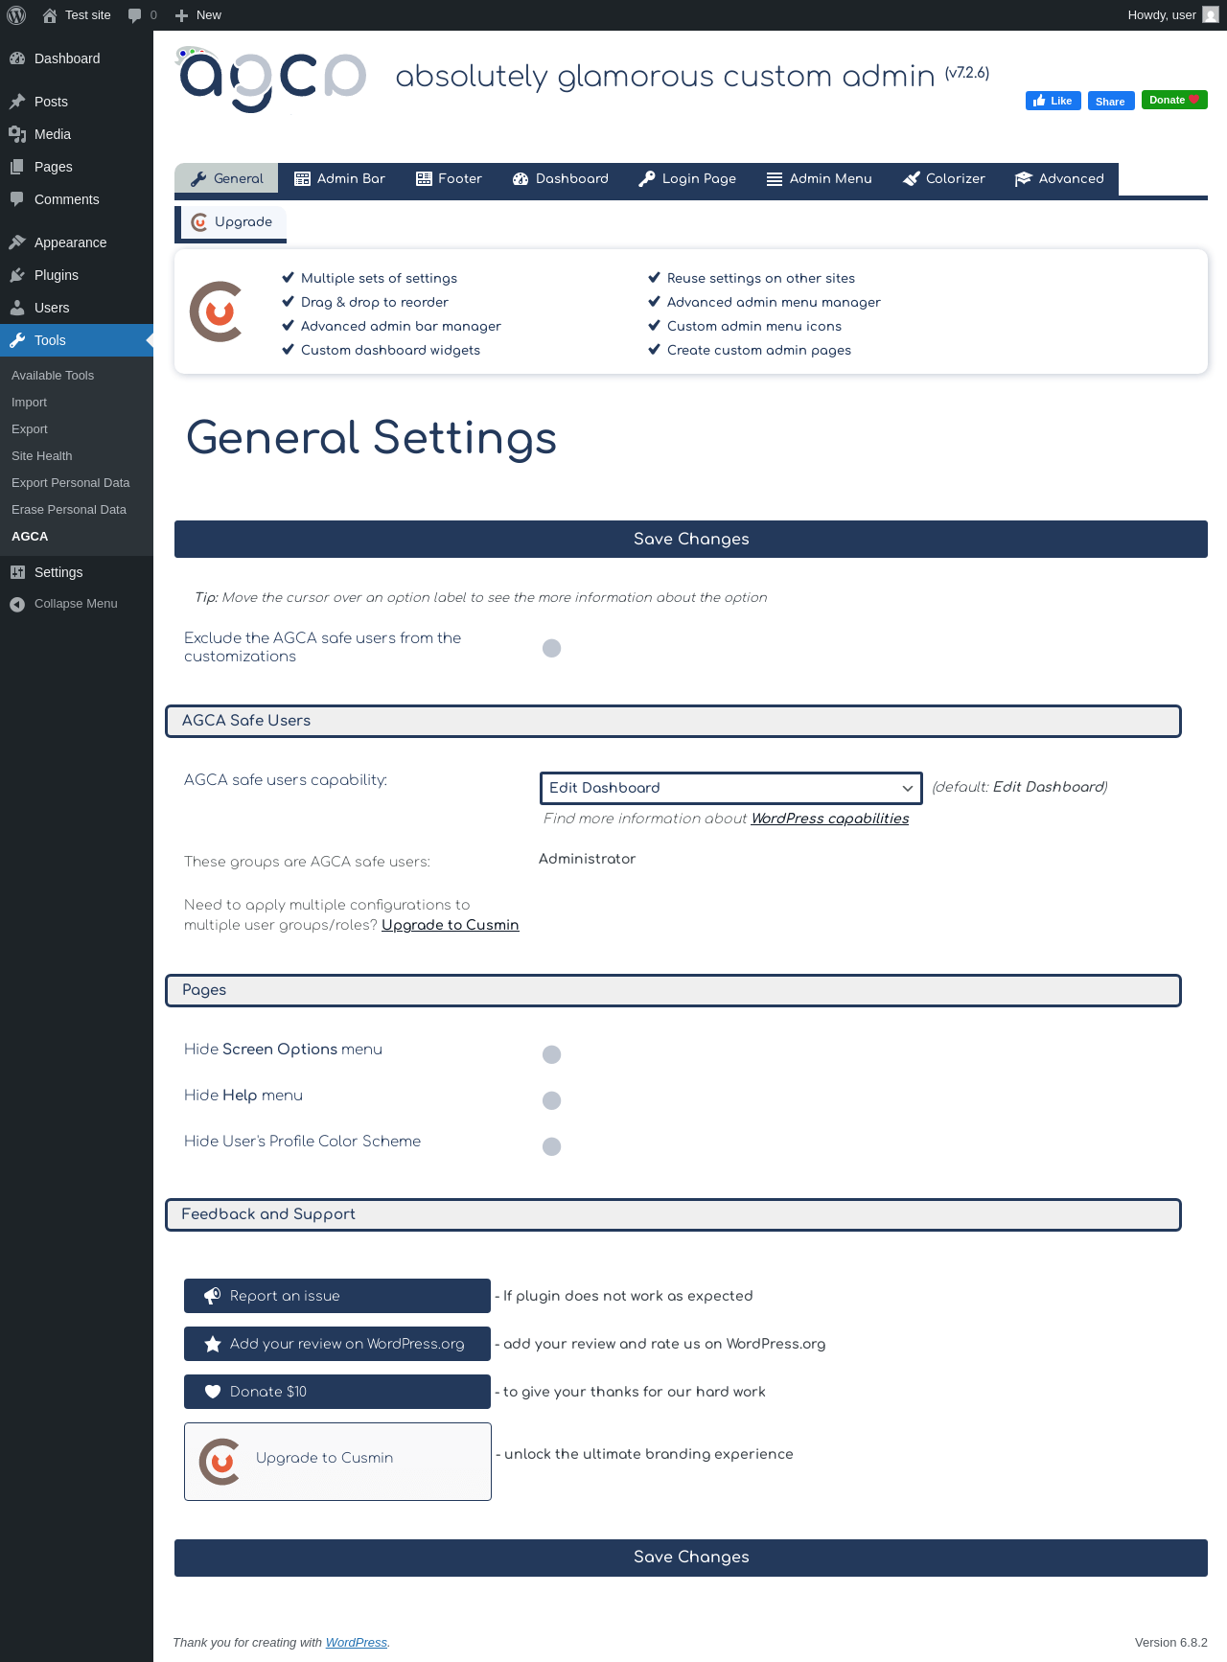Click the Collapse Menu arrow icon

click(x=17, y=604)
